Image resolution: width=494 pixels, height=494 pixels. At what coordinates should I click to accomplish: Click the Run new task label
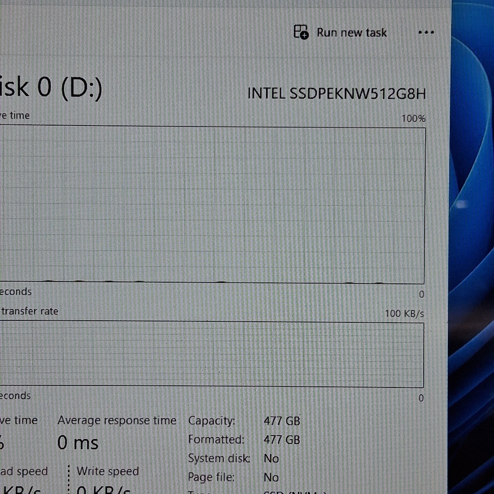(x=352, y=33)
